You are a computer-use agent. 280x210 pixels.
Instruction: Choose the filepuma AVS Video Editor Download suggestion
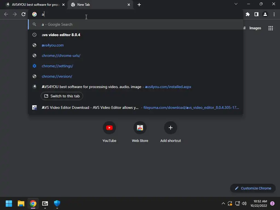coord(136,107)
